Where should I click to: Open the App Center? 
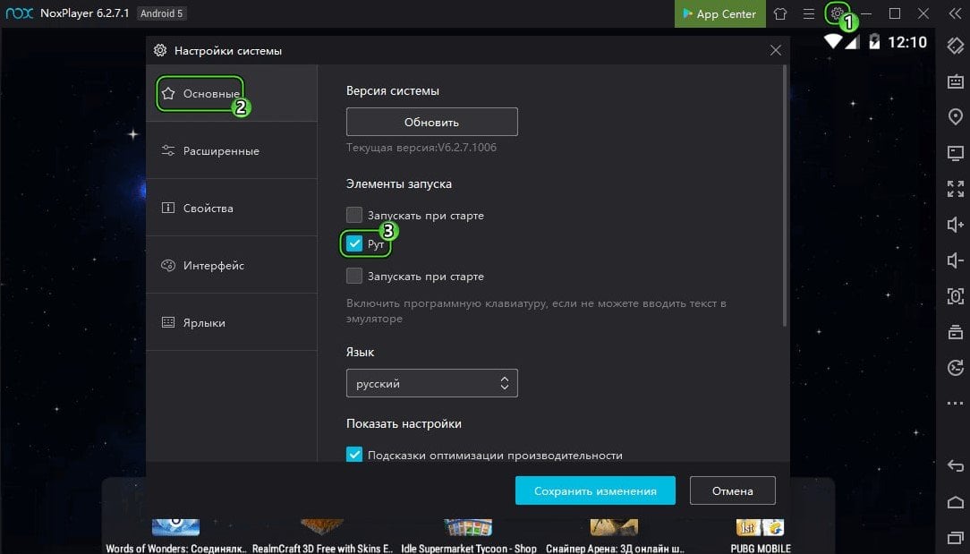pyautogui.click(x=719, y=13)
